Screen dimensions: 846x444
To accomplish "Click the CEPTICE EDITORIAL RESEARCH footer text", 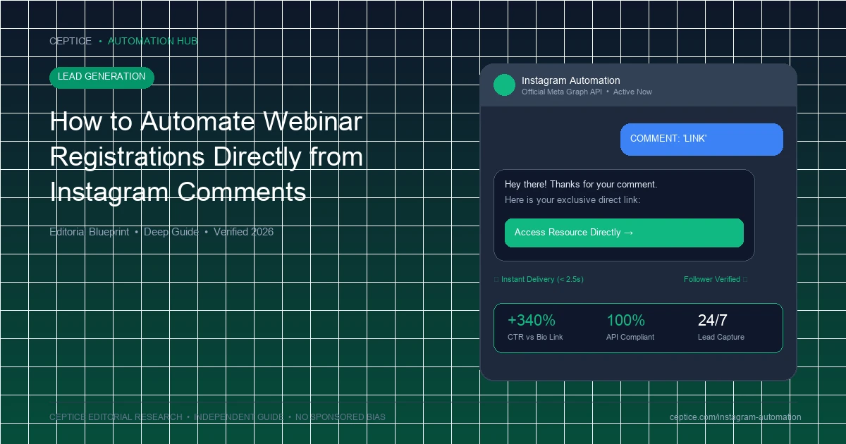I will (x=116, y=417).
